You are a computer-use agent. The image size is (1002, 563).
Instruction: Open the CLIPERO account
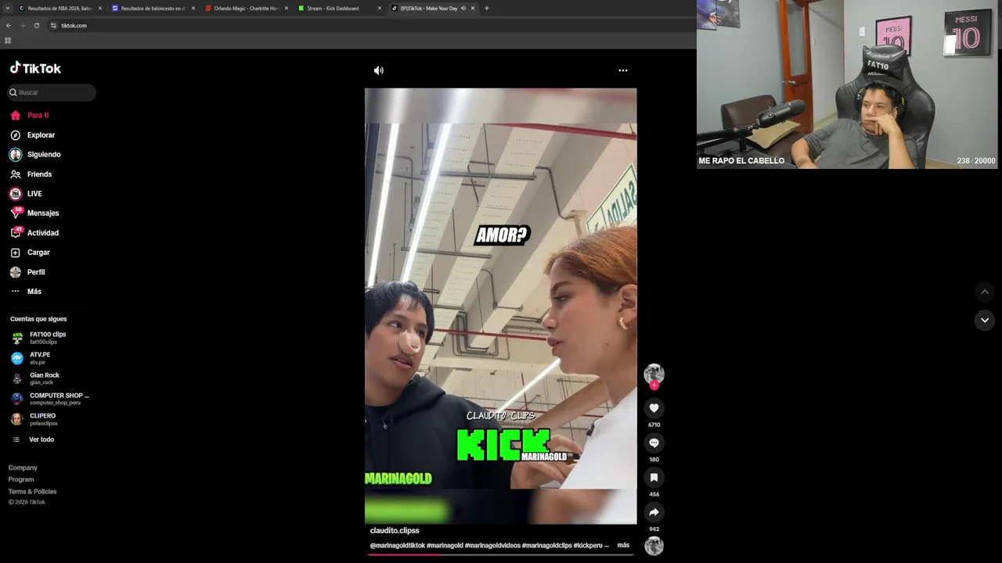point(34,419)
